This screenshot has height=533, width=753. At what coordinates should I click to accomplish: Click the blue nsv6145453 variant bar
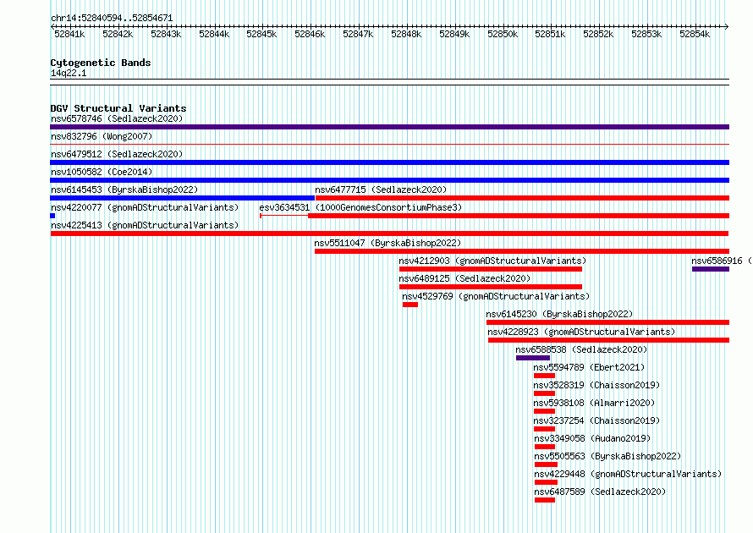183,198
